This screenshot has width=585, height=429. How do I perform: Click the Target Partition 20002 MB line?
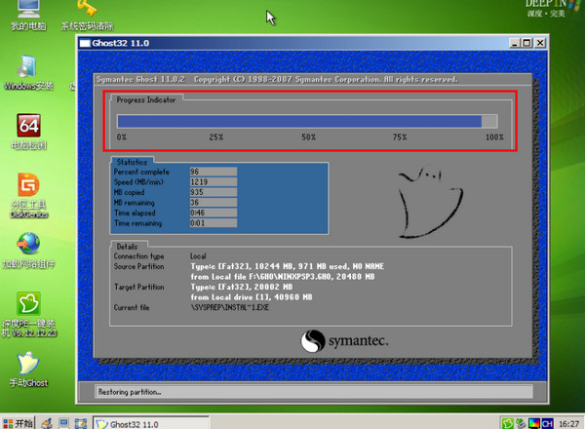coord(242,287)
